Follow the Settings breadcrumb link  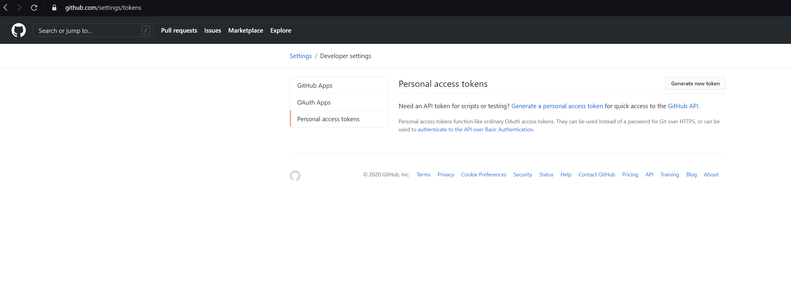(300, 56)
